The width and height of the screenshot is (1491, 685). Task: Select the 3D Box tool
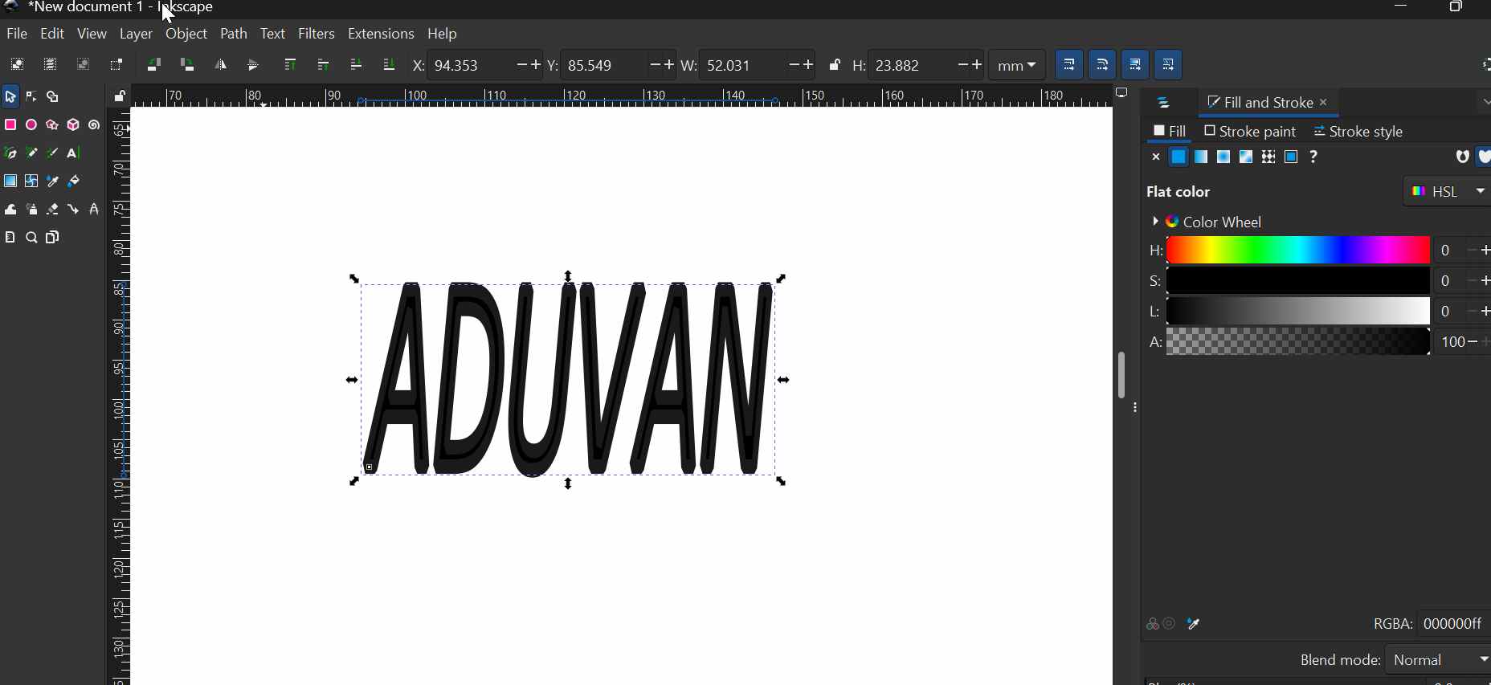point(73,125)
